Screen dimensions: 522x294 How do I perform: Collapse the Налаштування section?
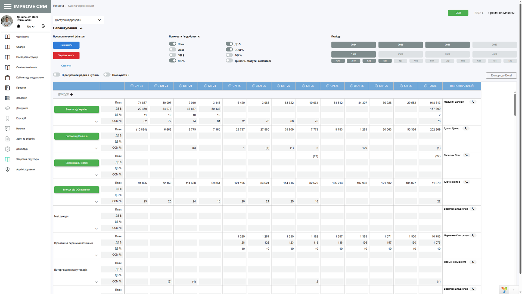pyautogui.click(x=81, y=28)
